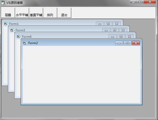
Task: Maximize the Form4 child window
Action: [x=121, y=36]
